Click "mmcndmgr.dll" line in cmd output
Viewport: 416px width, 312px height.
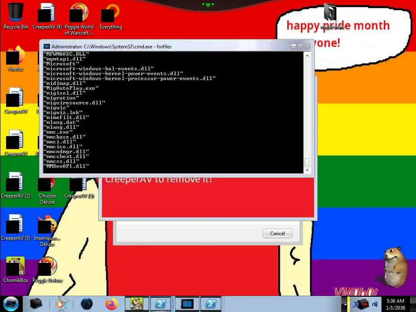tap(66, 152)
